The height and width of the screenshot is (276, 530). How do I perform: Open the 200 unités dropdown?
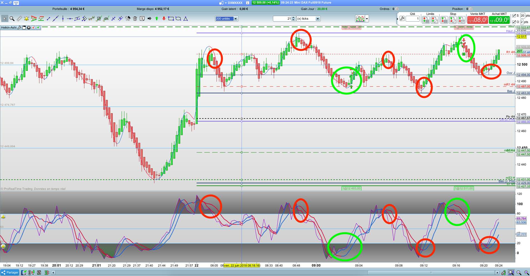[227, 19]
